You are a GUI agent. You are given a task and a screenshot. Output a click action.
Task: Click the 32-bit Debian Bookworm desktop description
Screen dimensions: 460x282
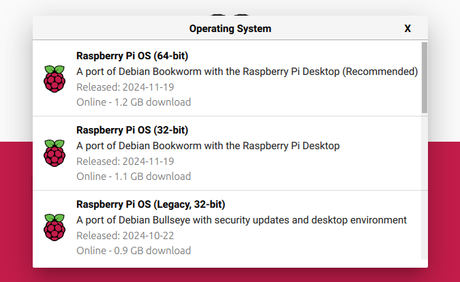208,146
